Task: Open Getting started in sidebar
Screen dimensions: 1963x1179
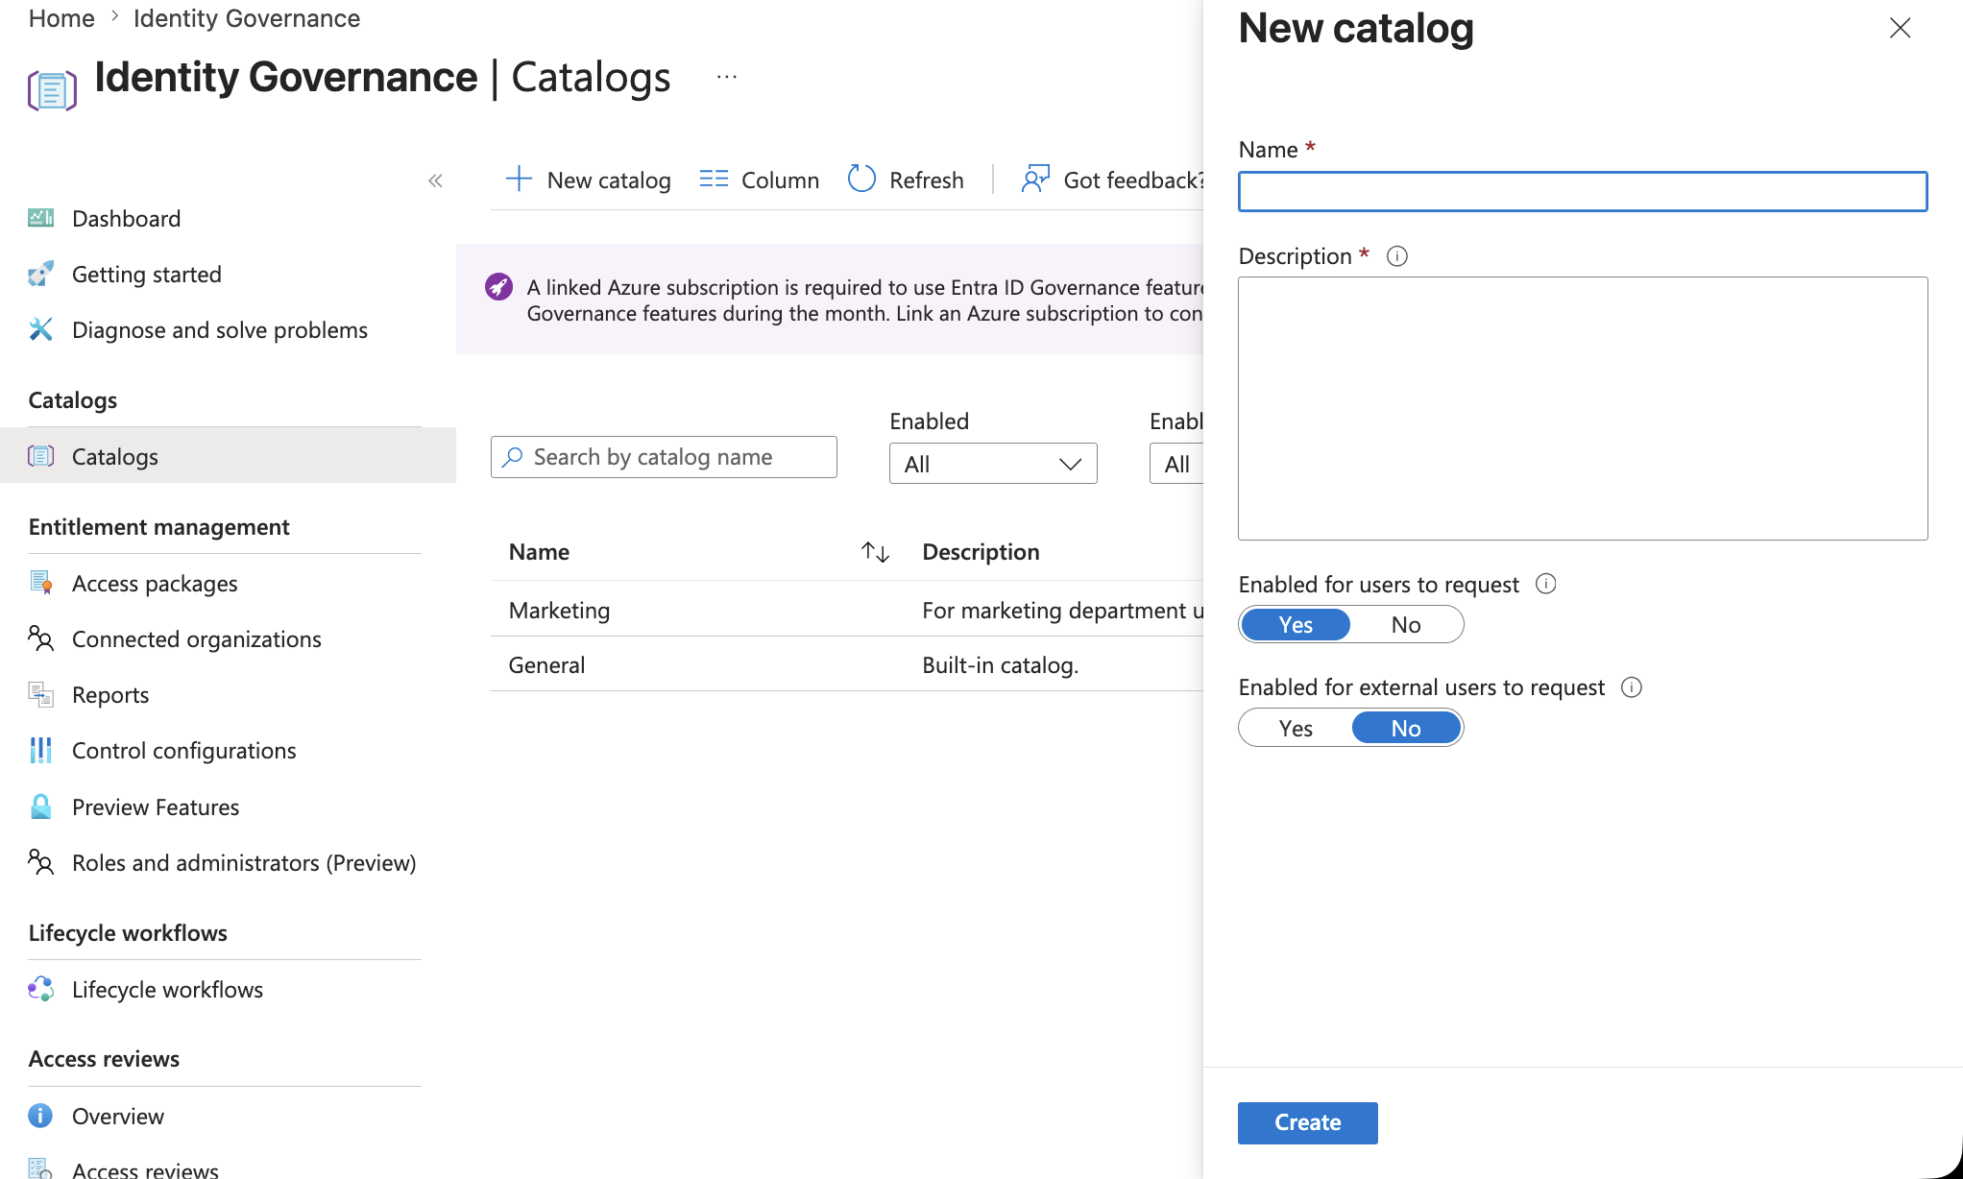Action: click(x=147, y=274)
